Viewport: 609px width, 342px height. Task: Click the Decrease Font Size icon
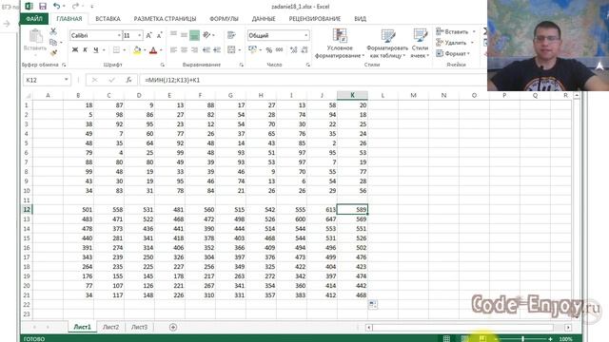pos(159,35)
